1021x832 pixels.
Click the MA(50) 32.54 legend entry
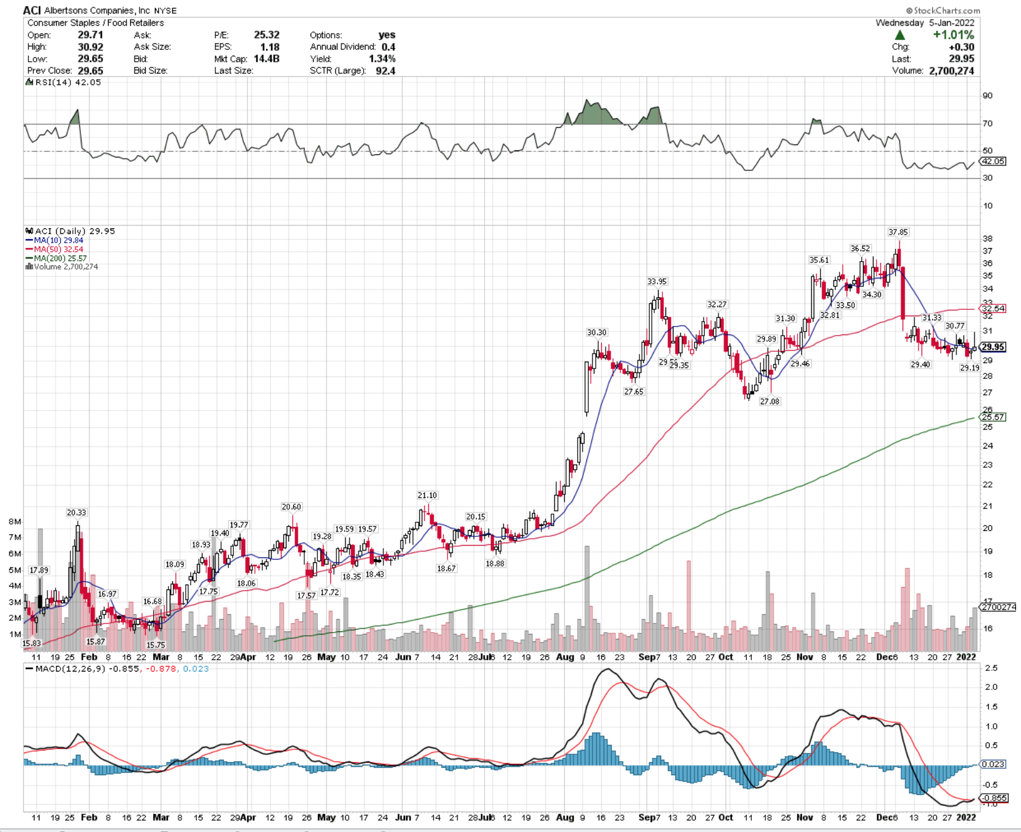59,249
